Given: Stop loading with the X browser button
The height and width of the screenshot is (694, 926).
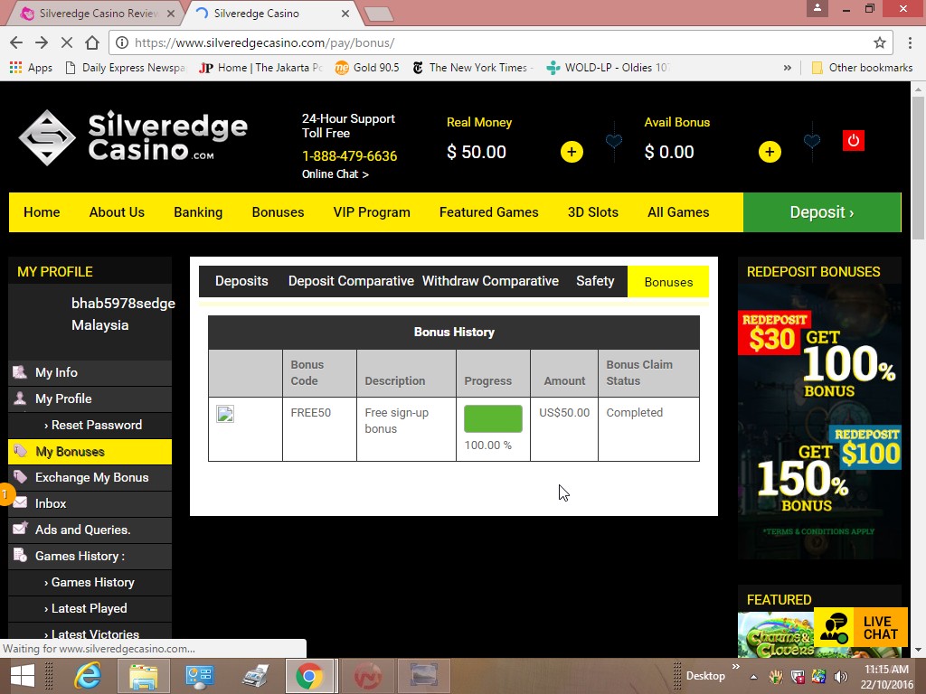Looking at the screenshot, I should [x=67, y=42].
